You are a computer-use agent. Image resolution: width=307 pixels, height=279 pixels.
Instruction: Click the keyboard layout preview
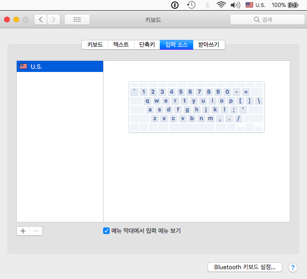tap(196, 107)
